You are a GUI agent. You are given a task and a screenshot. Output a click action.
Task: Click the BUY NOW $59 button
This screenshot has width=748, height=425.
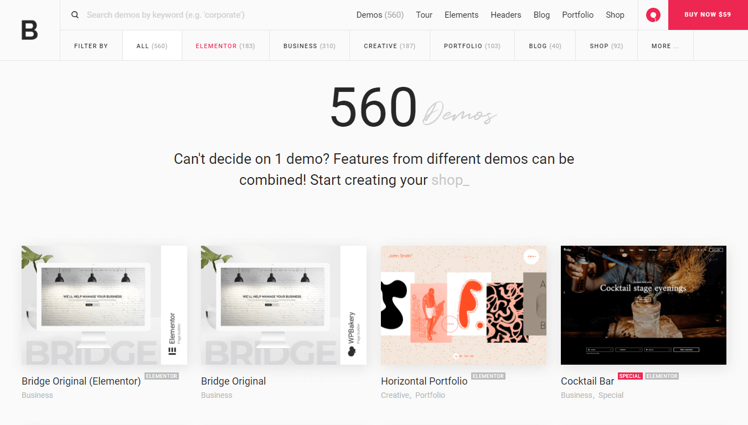coord(708,15)
